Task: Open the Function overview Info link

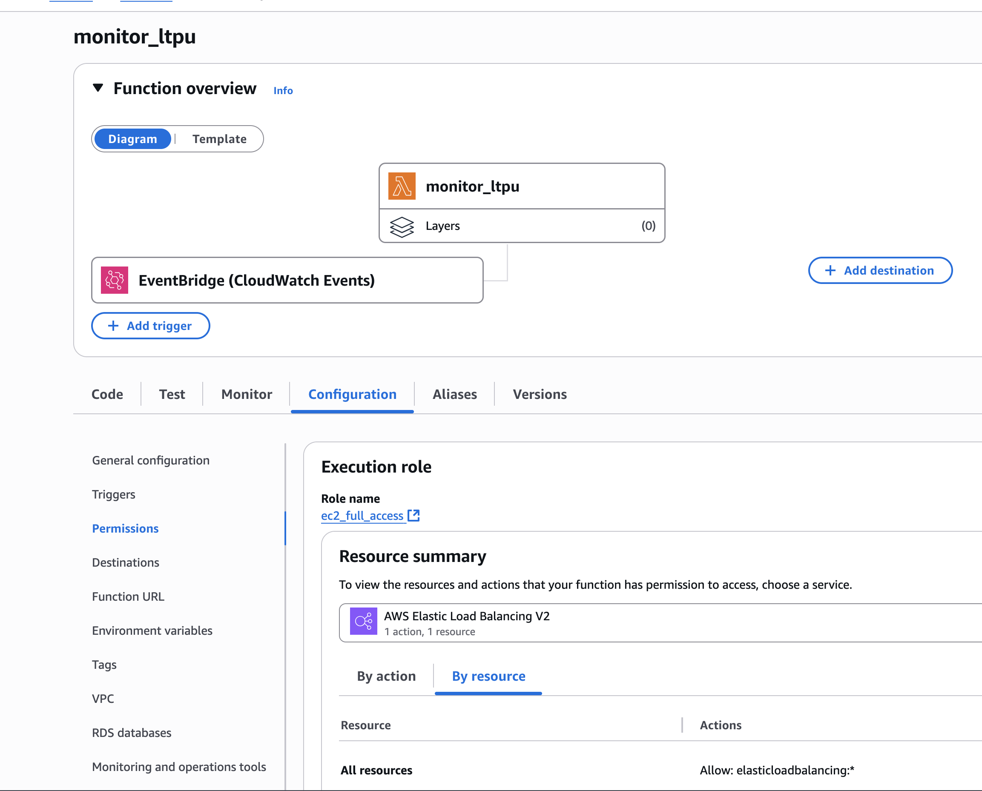Action: (283, 91)
